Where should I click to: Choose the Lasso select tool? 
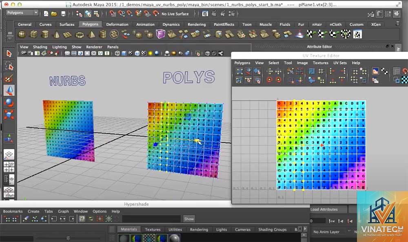click(x=9, y=66)
